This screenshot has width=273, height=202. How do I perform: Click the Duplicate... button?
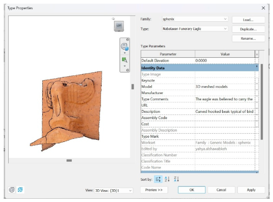point(248,29)
